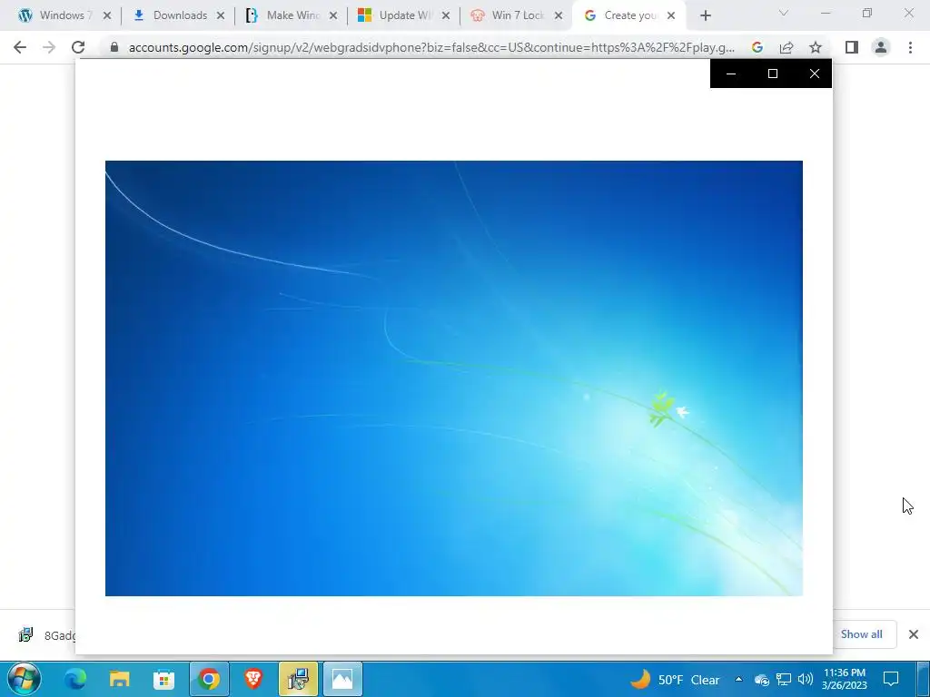The image size is (930, 697).
Task: Open volume control tray icon
Action: click(805, 679)
